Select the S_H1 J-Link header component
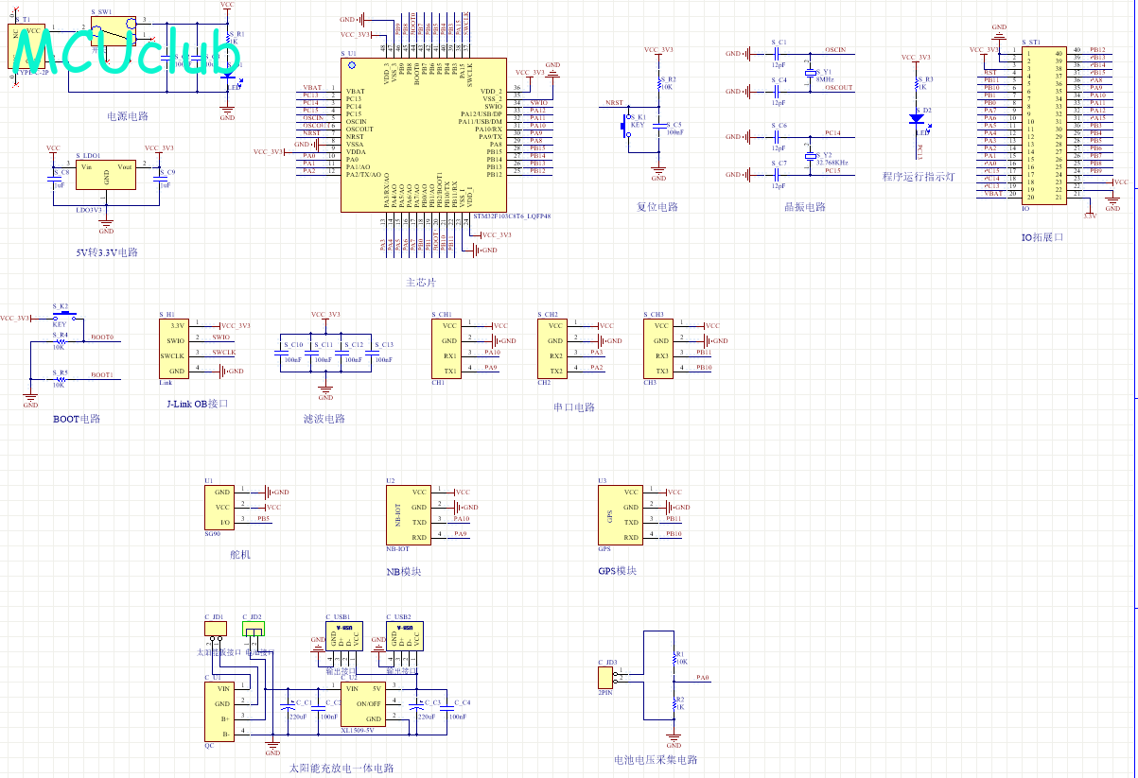 pyautogui.click(x=174, y=349)
